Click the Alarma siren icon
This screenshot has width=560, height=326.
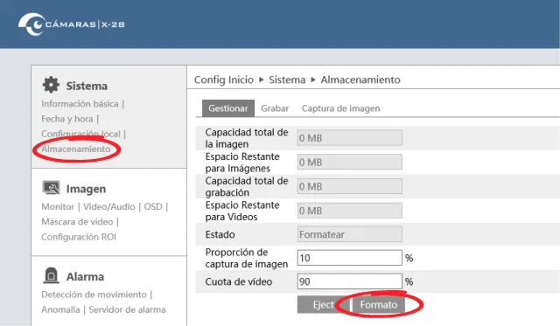click(x=51, y=275)
